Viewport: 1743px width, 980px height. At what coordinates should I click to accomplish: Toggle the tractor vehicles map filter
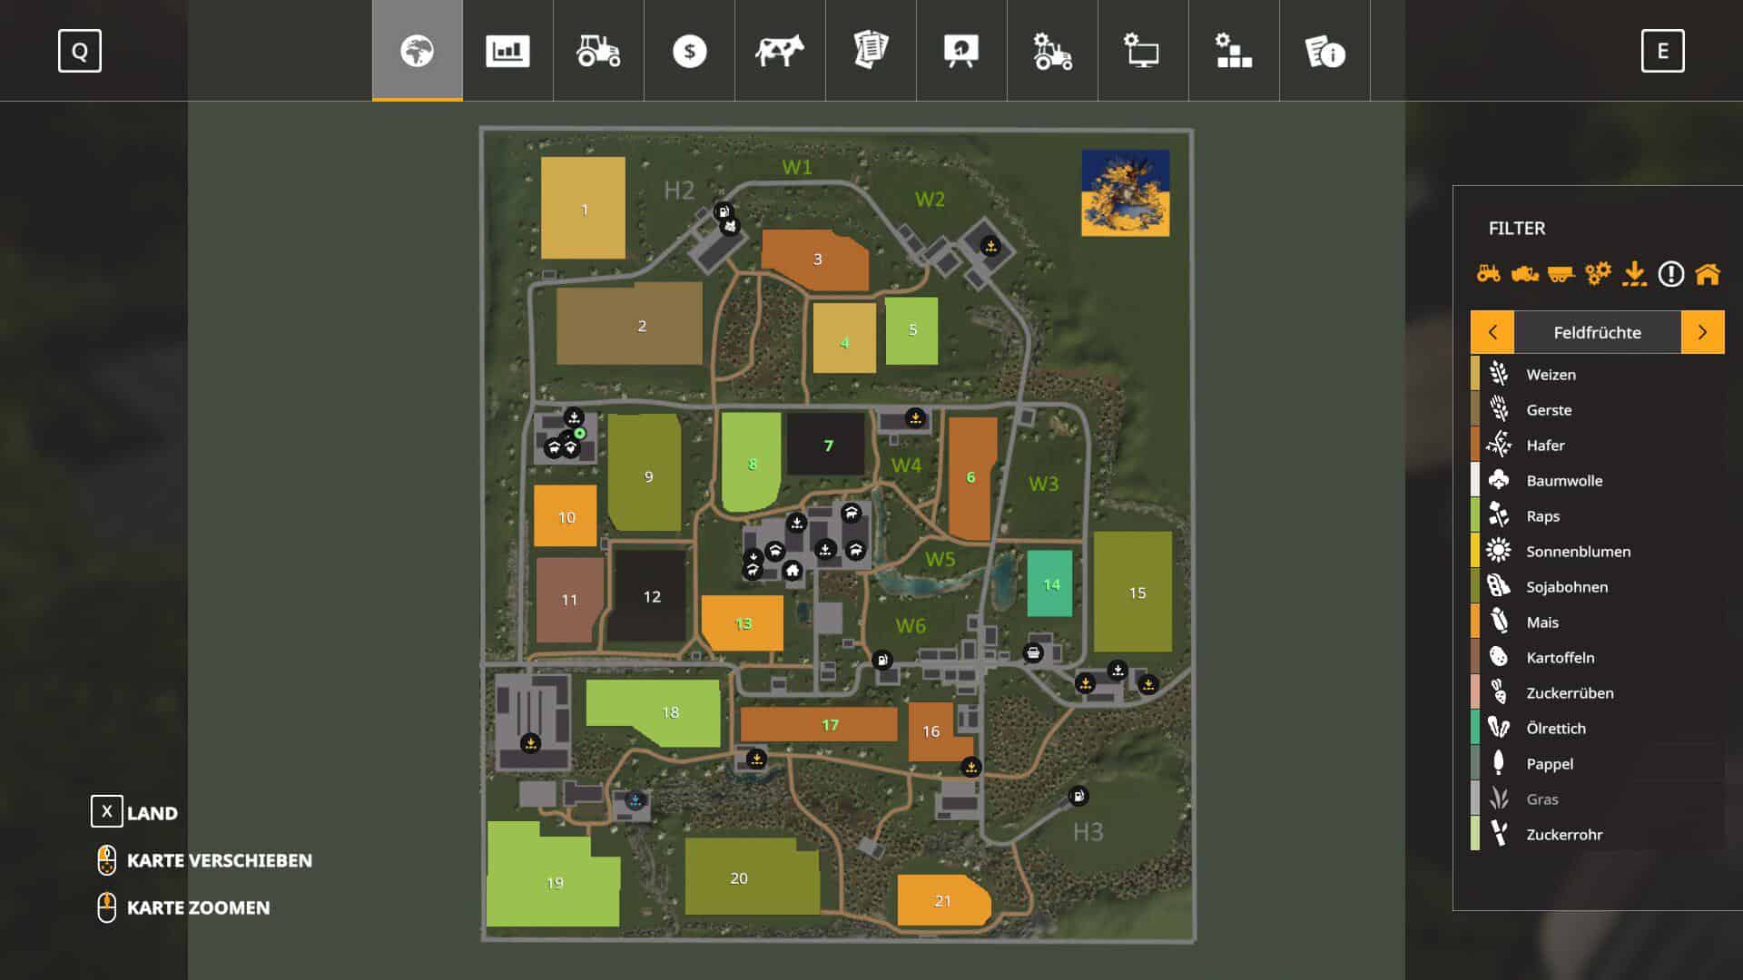pos(1489,273)
